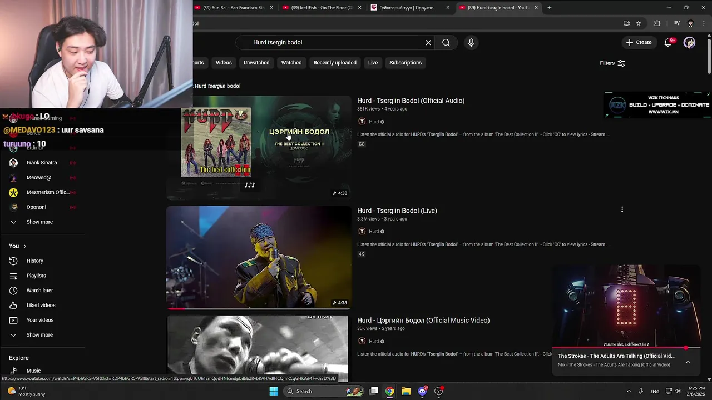Open more options for Tsergiin Bodol (Live)

coord(622,209)
